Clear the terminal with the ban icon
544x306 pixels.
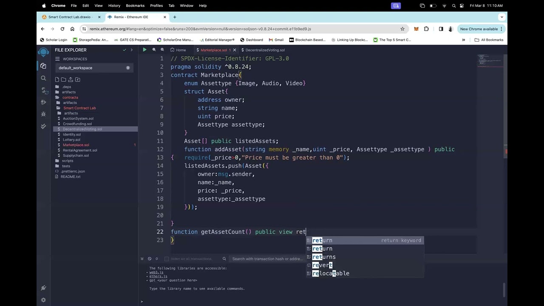(150, 258)
